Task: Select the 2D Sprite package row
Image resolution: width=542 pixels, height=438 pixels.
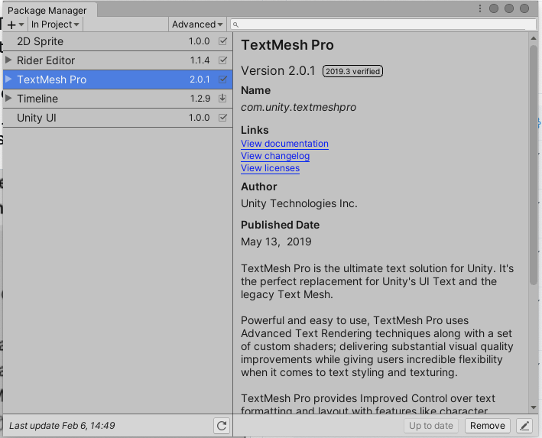Action: pyautogui.click(x=118, y=41)
